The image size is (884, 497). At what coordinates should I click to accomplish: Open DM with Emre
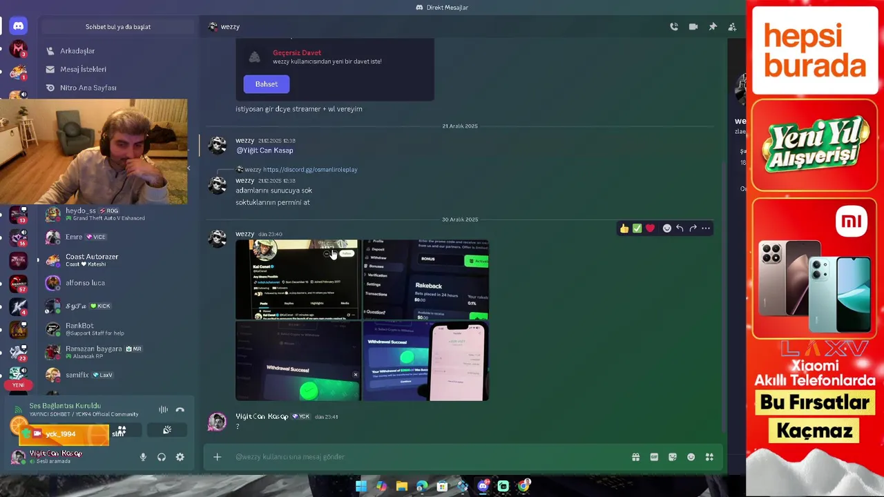[117, 237]
